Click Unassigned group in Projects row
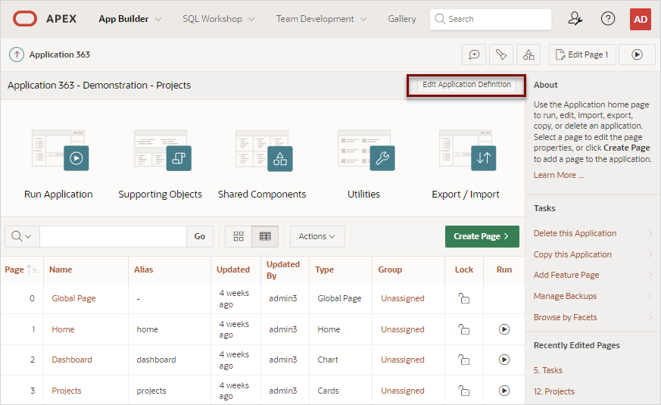Viewport: 661px width, 405px height. pyautogui.click(x=403, y=391)
